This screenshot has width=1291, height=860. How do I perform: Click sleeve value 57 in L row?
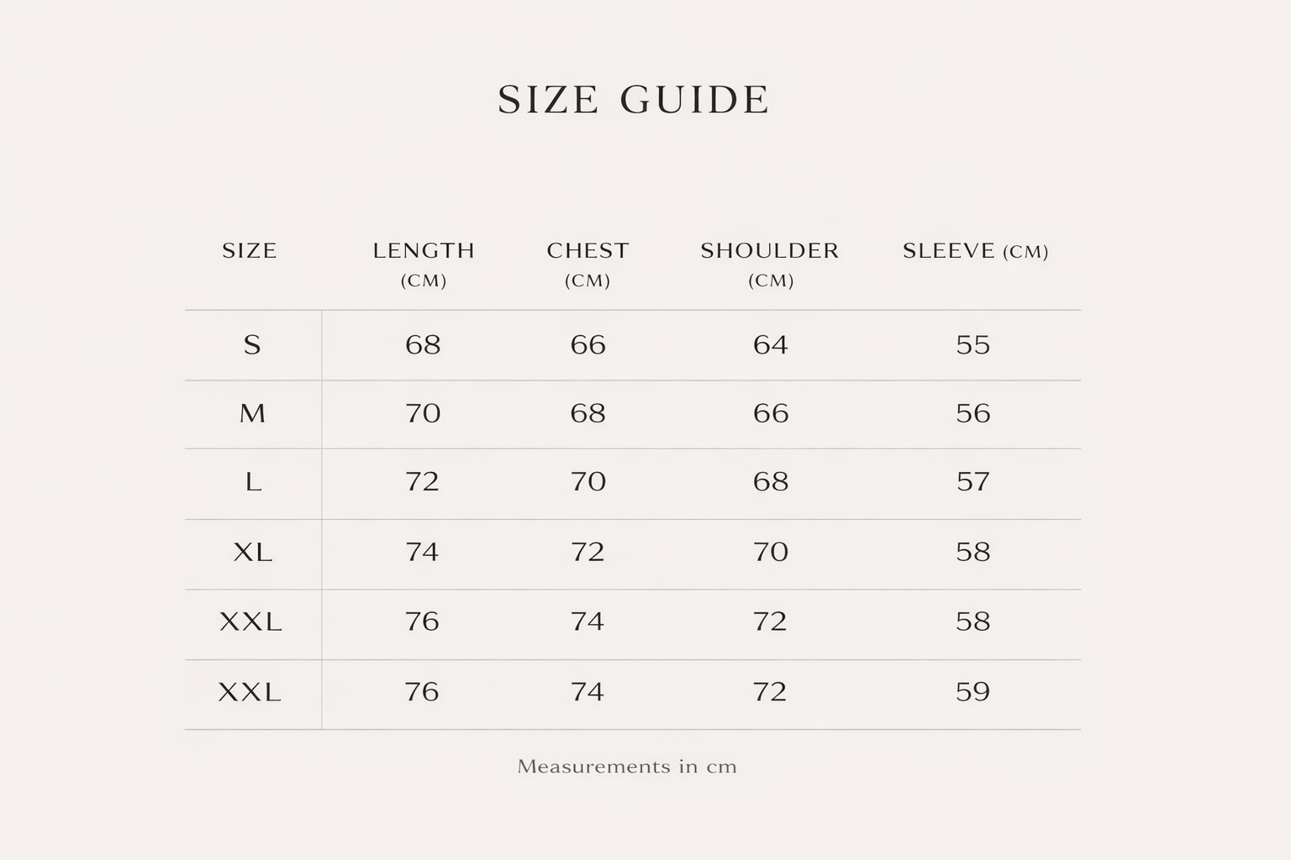973,482
